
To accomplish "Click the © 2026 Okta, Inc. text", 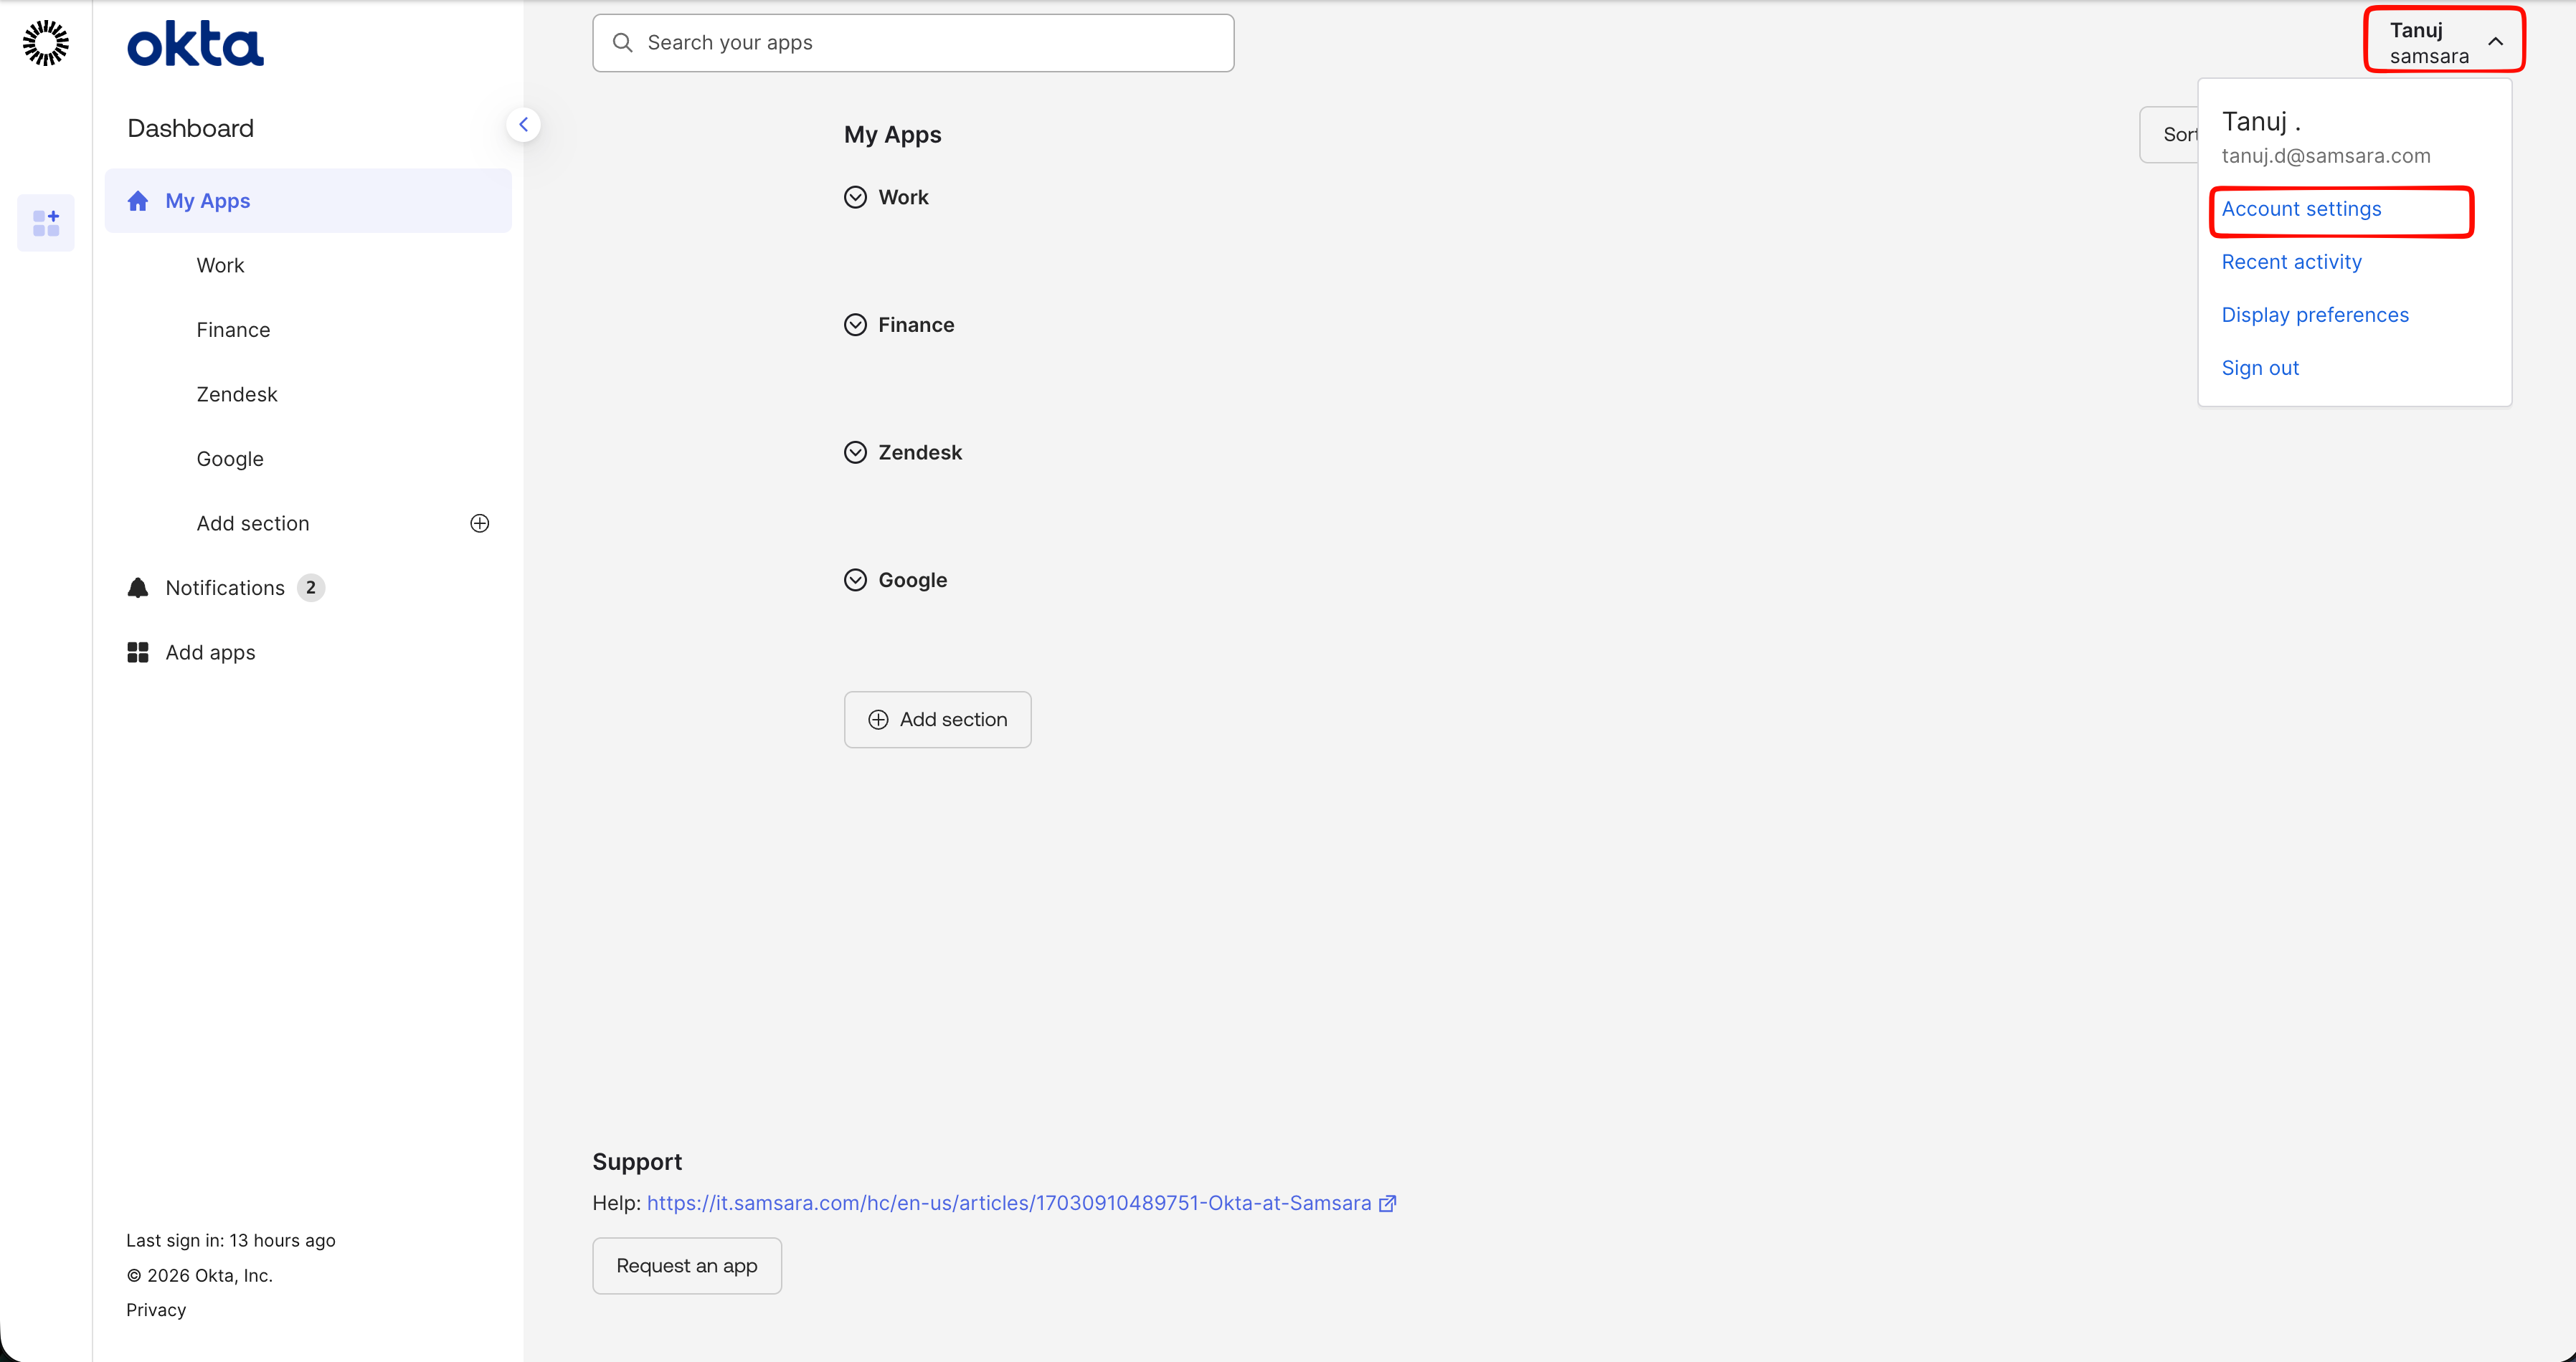I will tap(200, 1275).
